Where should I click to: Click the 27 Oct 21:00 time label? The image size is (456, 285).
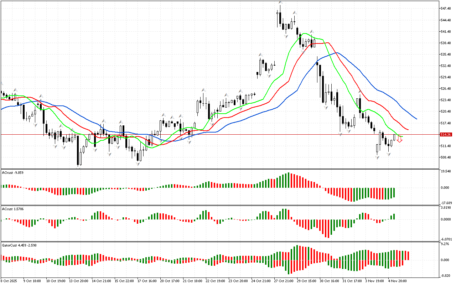pos(283,281)
